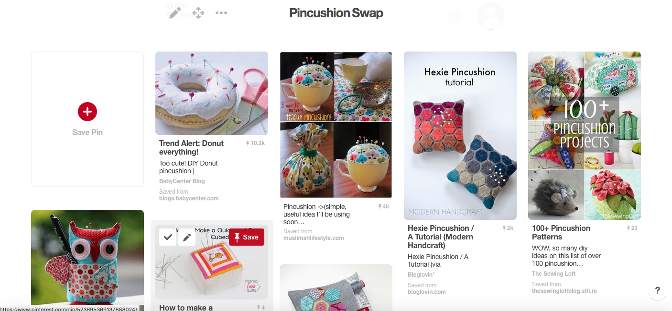Click the edit board pencil icon in header
Image resolution: width=672 pixels, height=311 pixels.
[x=175, y=13]
